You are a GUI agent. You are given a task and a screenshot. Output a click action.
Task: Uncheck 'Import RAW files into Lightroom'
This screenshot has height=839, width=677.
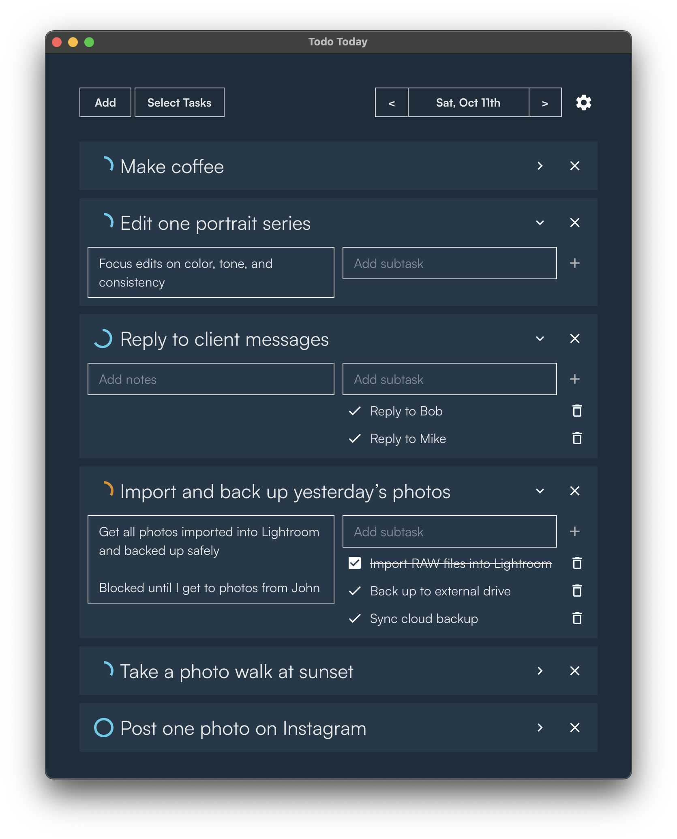coord(355,563)
